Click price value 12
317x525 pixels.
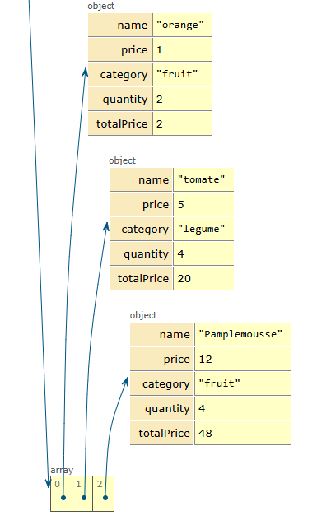[243, 359]
